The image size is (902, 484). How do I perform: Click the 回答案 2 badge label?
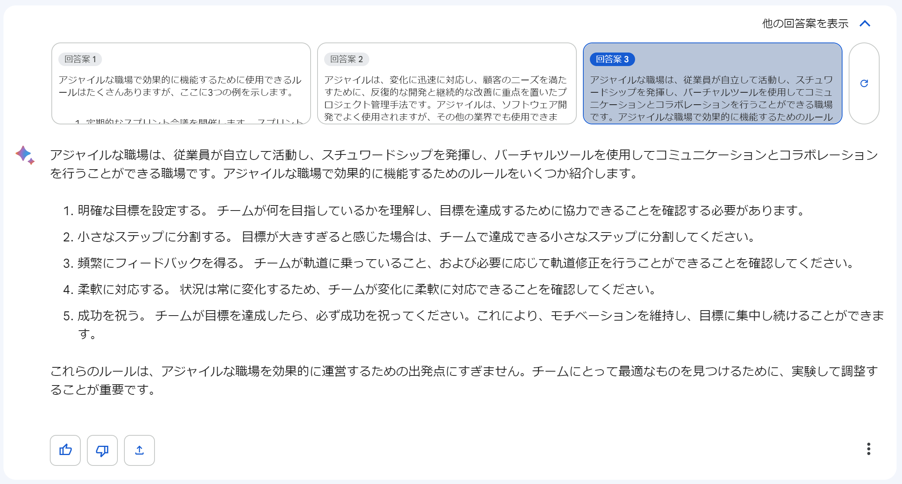coord(347,59)
